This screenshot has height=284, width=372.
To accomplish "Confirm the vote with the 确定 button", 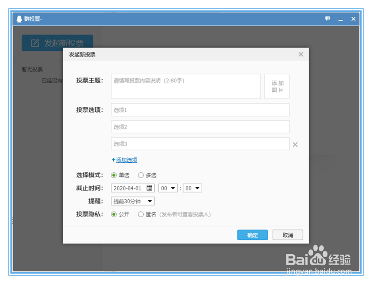I will coord(252,235).
